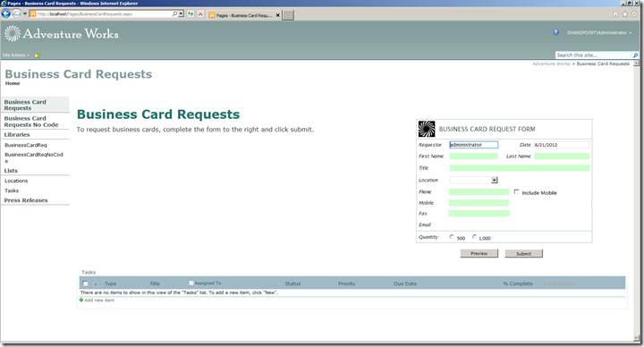Open SharePoint Help question mark icon
Image resolution: width=644 pixels, height=347 pixels.
pos(555,32)
